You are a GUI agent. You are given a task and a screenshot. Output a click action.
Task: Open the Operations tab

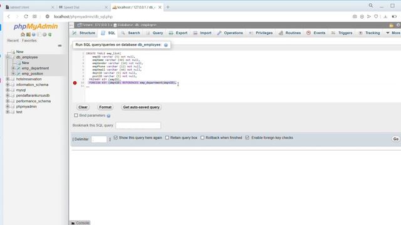click(230, 33)
